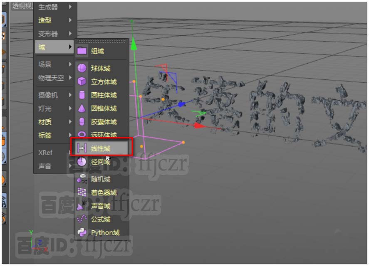
Task: Click the 透视视图 viewport label
Action: (23, 6)
